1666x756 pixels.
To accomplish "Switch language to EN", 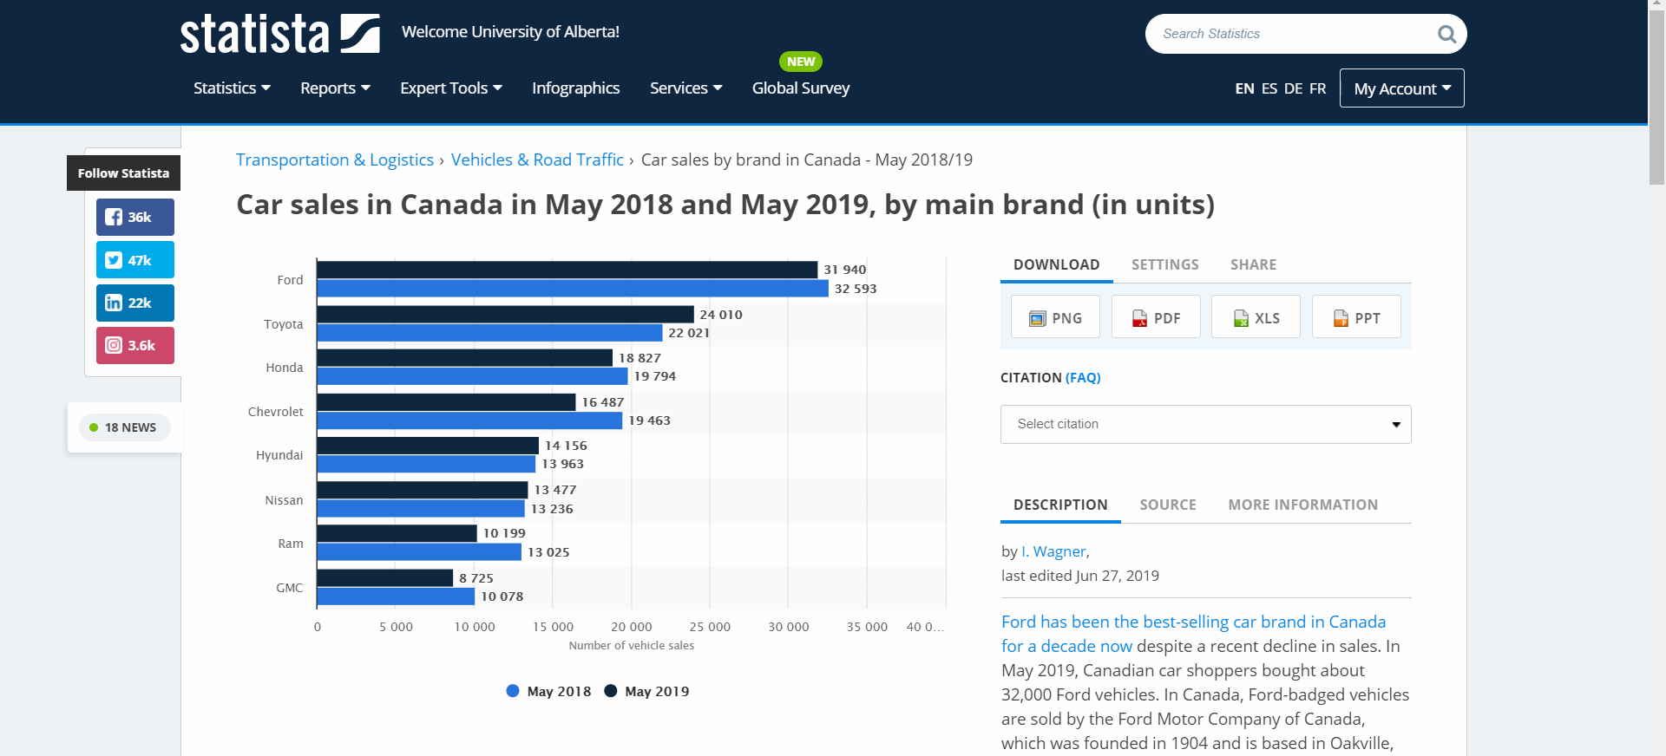I will [x=1244, y=88].
